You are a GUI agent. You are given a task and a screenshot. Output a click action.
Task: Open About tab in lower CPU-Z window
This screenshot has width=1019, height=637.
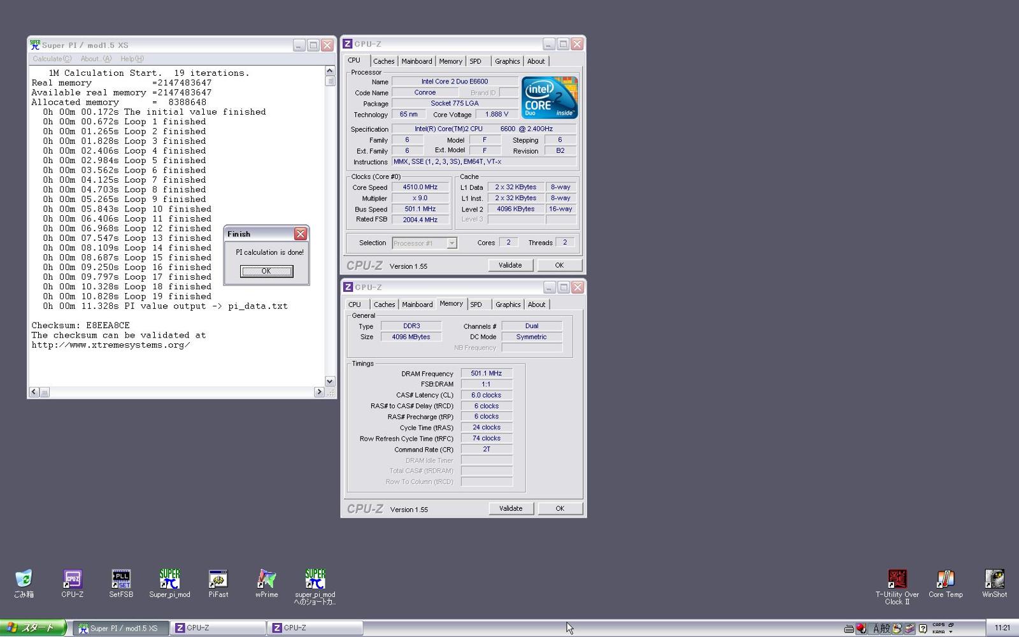pos(536,304)
